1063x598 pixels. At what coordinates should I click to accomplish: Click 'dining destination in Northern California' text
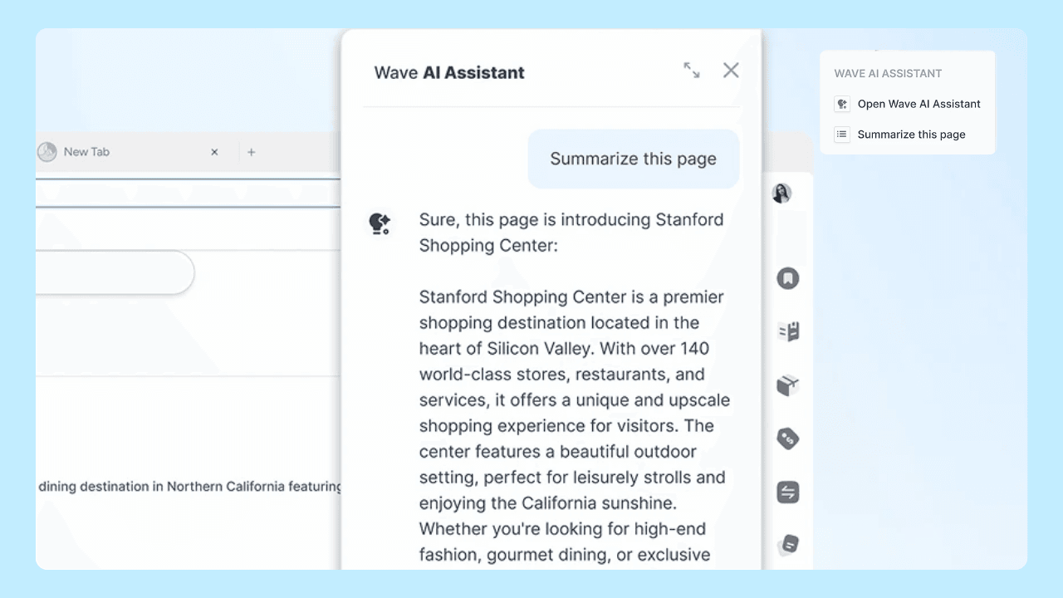point(161,486)
